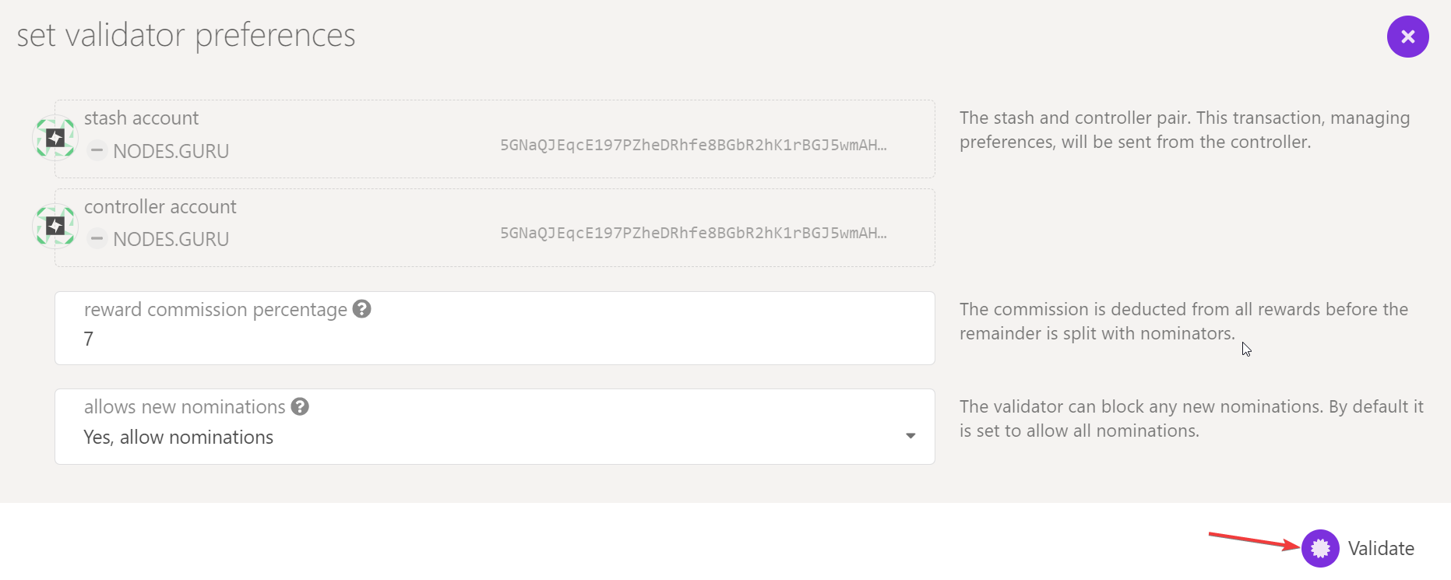1451x580 pixels.
Task: Click the stash account label
Action: (x=141, y=118)
